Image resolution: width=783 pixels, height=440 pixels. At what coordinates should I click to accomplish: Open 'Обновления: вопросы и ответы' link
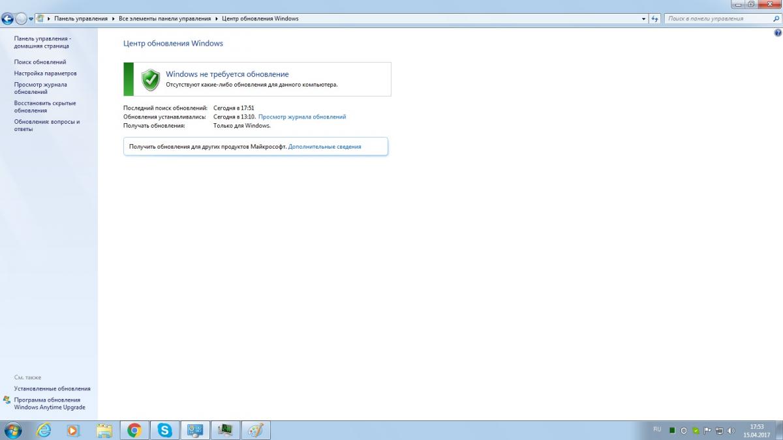47,125
